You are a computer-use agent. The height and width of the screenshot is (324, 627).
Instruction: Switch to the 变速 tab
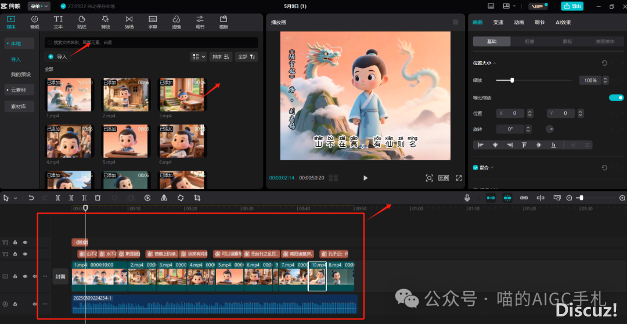click(498, 23)
